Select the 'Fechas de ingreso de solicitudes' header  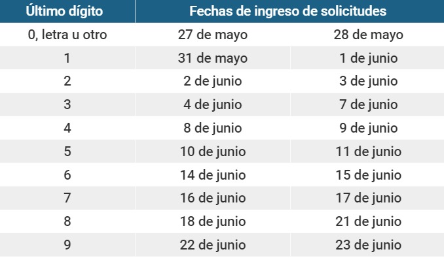[289, 11]
